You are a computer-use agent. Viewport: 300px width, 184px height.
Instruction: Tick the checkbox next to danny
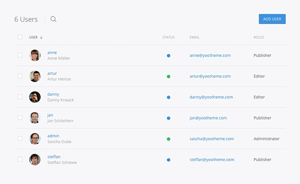pyautogui.click(x=20, y=97)
